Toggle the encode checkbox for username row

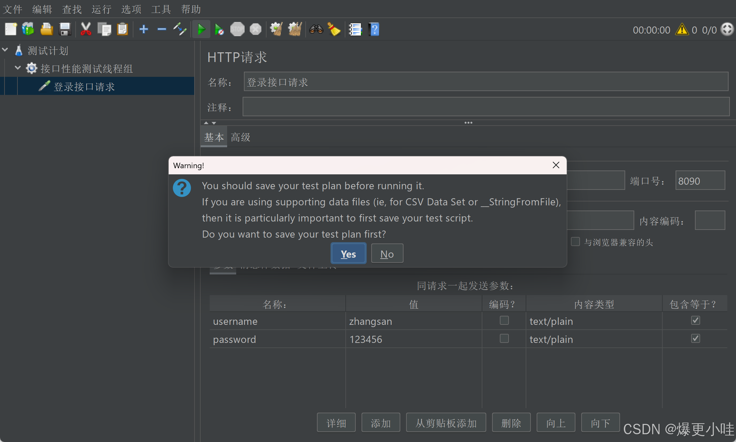click(504, 320)
